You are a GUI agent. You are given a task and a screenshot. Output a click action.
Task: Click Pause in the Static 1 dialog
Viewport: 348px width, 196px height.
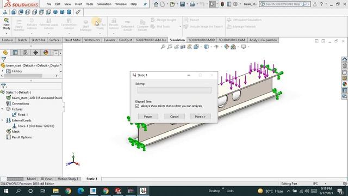pyautogui.click(x=148, y=117)
